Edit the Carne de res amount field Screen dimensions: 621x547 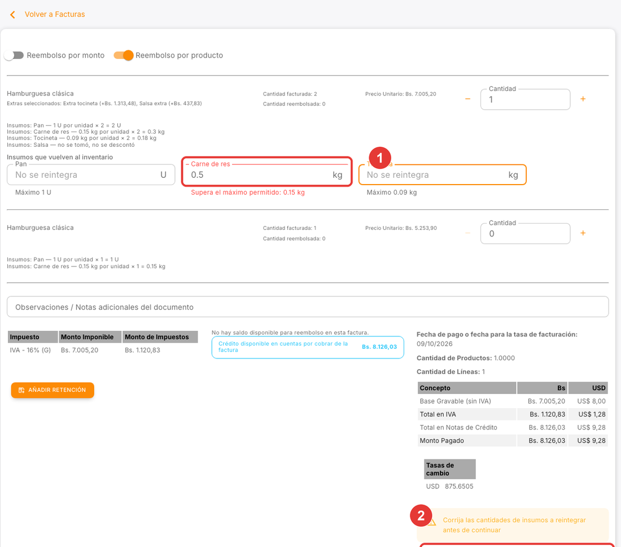[266, 174]
